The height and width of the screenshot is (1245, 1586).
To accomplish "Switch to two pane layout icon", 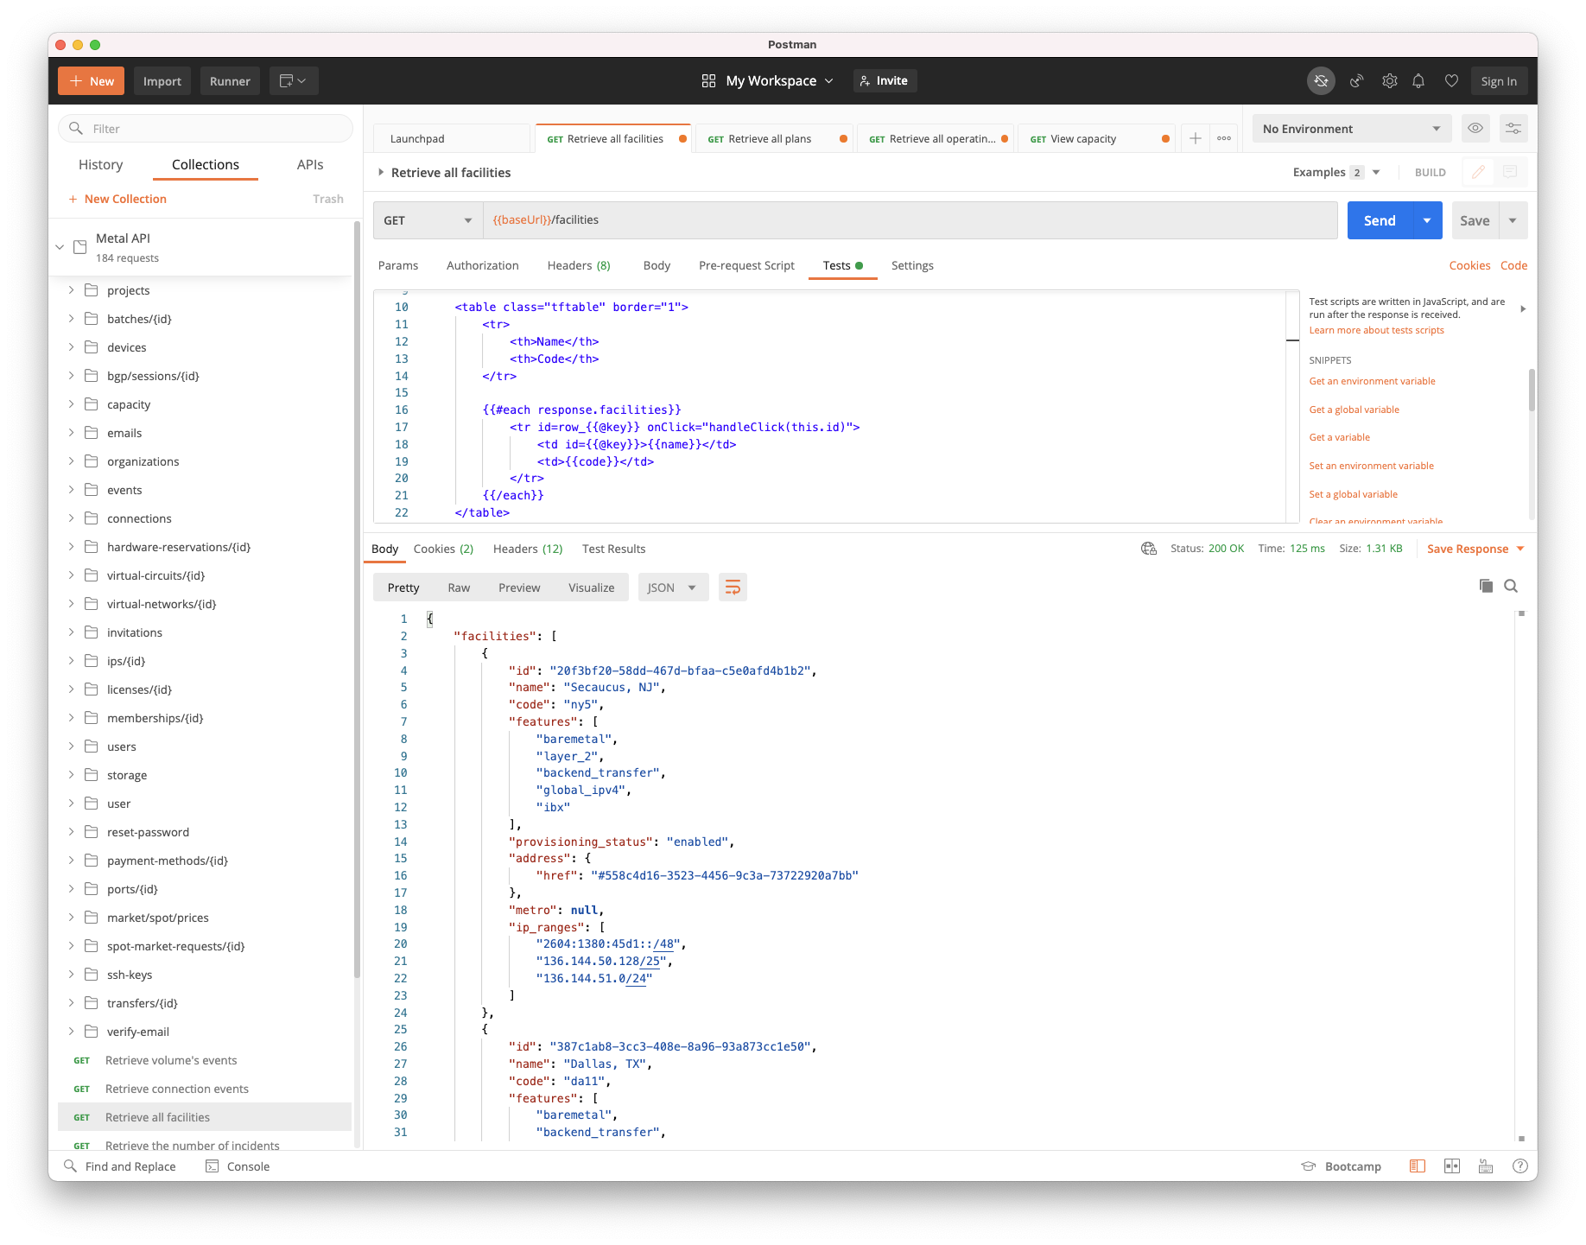I will pos(1452,1166).
